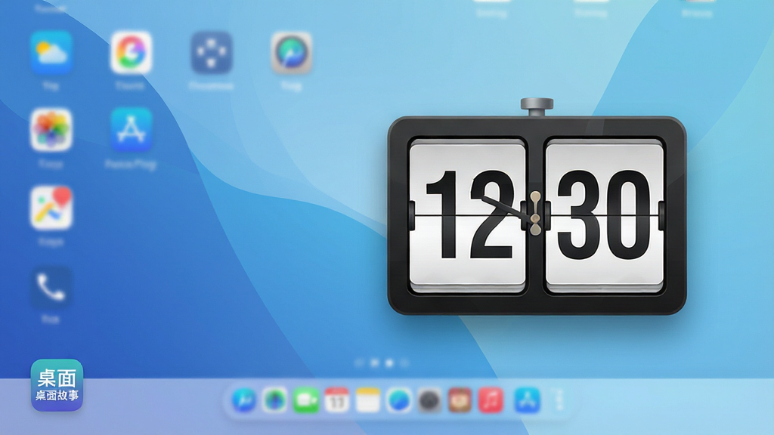Open the yellow Notes icon in the dock

(x=368, y=400)
